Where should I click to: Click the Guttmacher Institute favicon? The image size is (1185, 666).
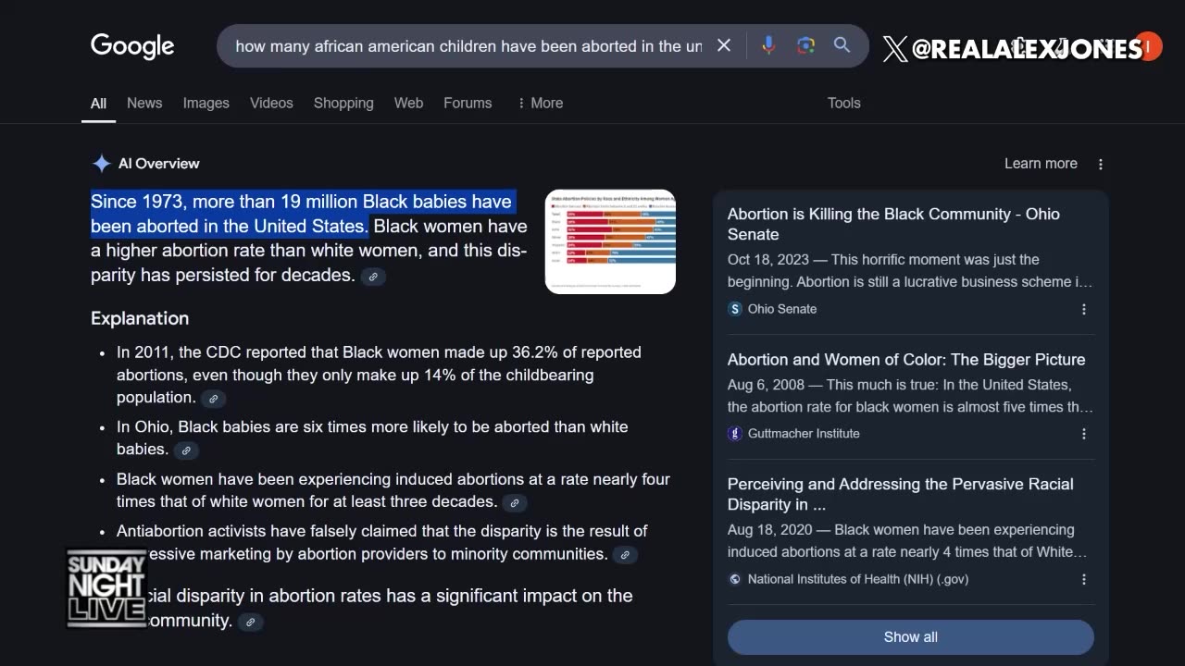pyautogui.click(x=735, y=434)
